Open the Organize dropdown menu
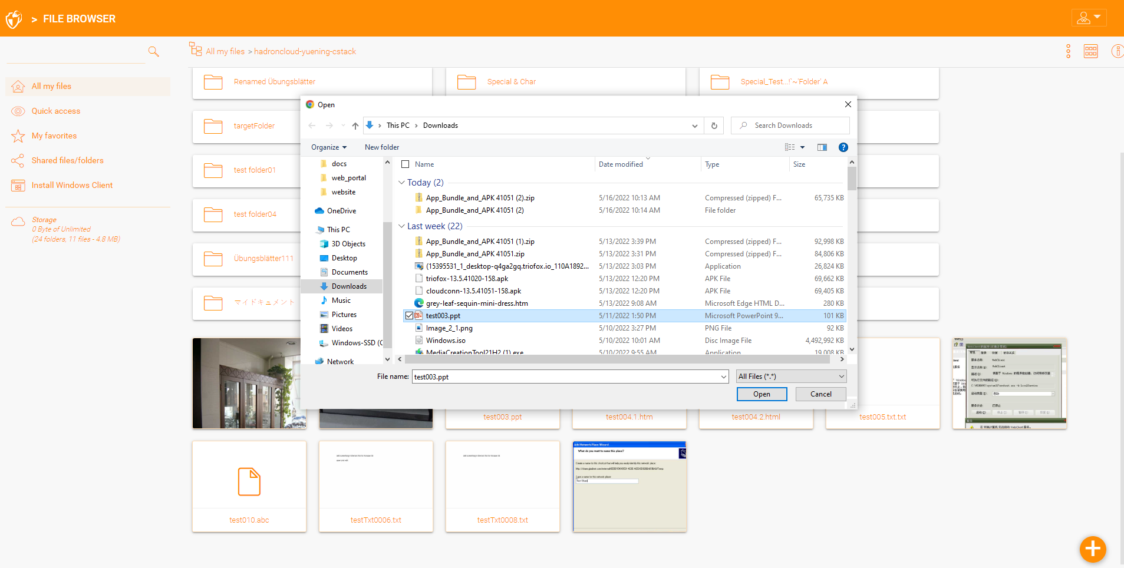Viewport: 1124px width, 568px height. point(329,147)
